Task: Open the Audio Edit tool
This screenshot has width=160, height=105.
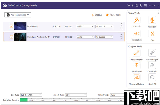Action: point(152,20)
